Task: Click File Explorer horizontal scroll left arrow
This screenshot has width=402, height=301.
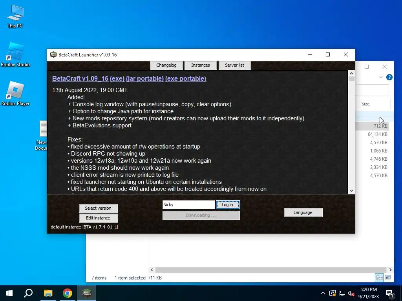Action: [x=152, y=270]
